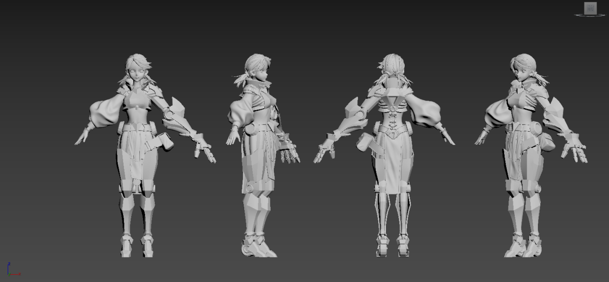Click the front-facing character's head
This screenshot has height=282, width=609.
138,69
